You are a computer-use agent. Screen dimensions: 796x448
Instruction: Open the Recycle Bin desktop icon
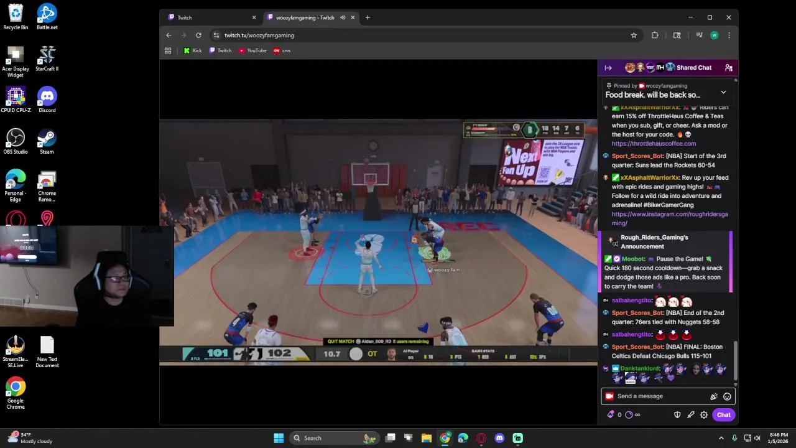point(16,17)
